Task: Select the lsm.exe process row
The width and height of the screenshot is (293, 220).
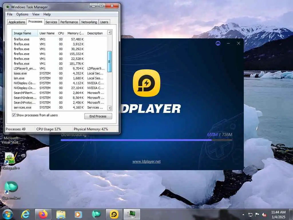Action: [60, 78]
